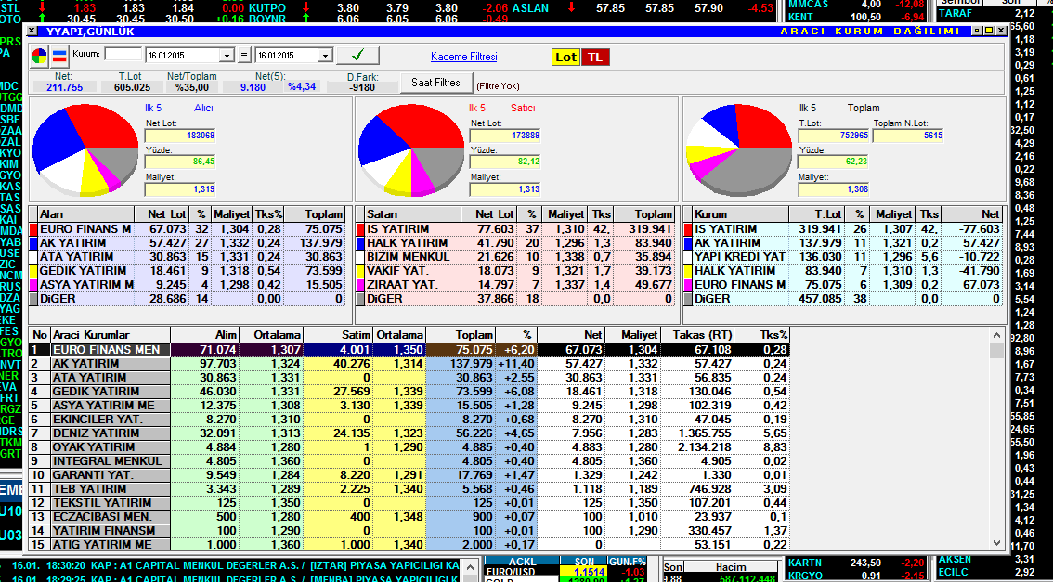The width and height of the screenshot is (1053, 582).
Task: Click the equals sign button between dates
Action: [x=245, y=56]
